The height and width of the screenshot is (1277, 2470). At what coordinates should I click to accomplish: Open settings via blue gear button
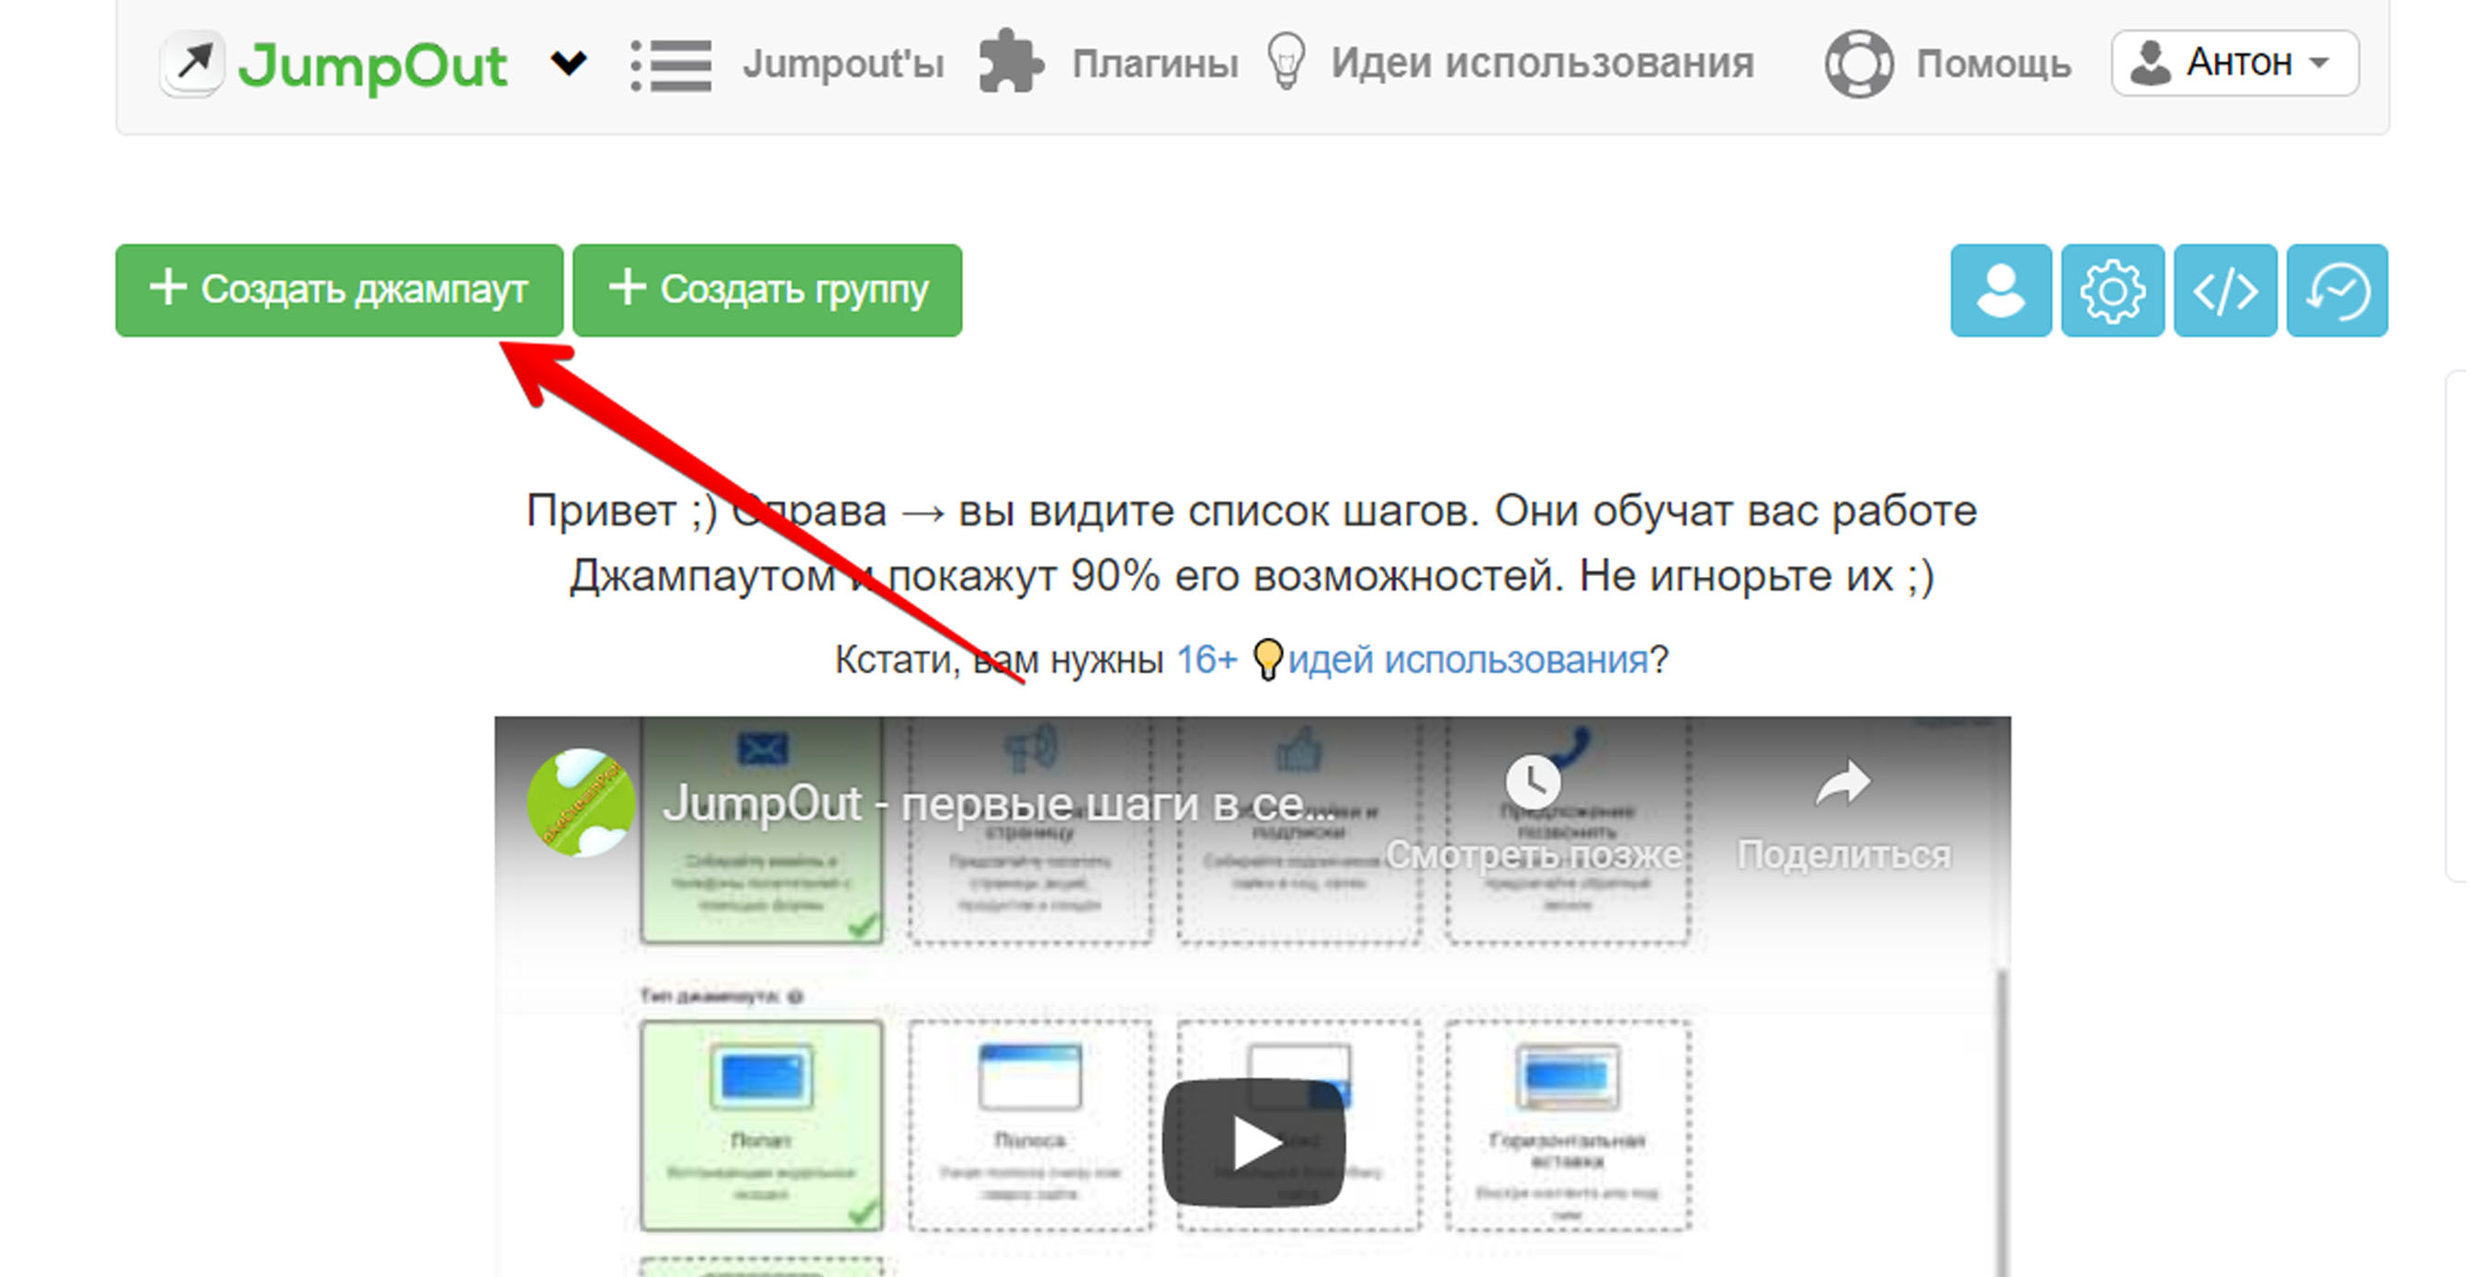tap(2113, 290)
